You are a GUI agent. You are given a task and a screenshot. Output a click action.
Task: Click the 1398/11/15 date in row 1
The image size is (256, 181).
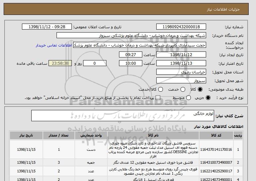point(26,149)
